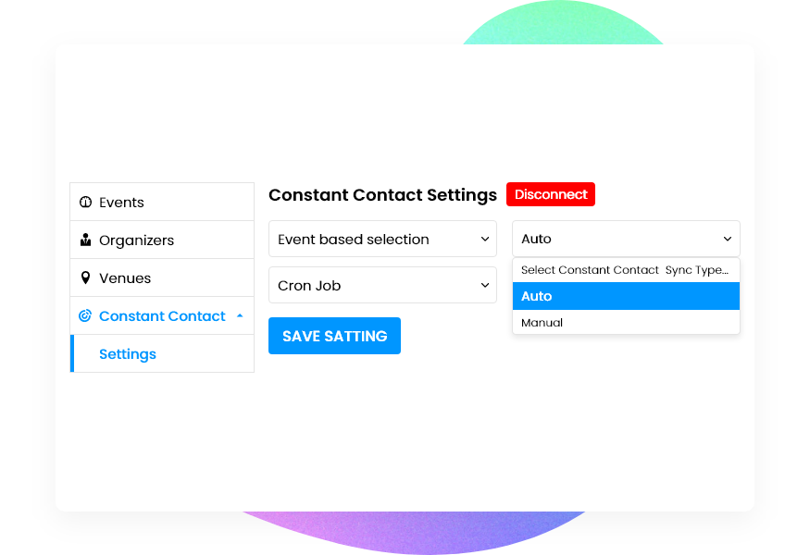Collapse the Constant Contact menu via chevron
The image size is (810, 555).
[x=241, y=314]
